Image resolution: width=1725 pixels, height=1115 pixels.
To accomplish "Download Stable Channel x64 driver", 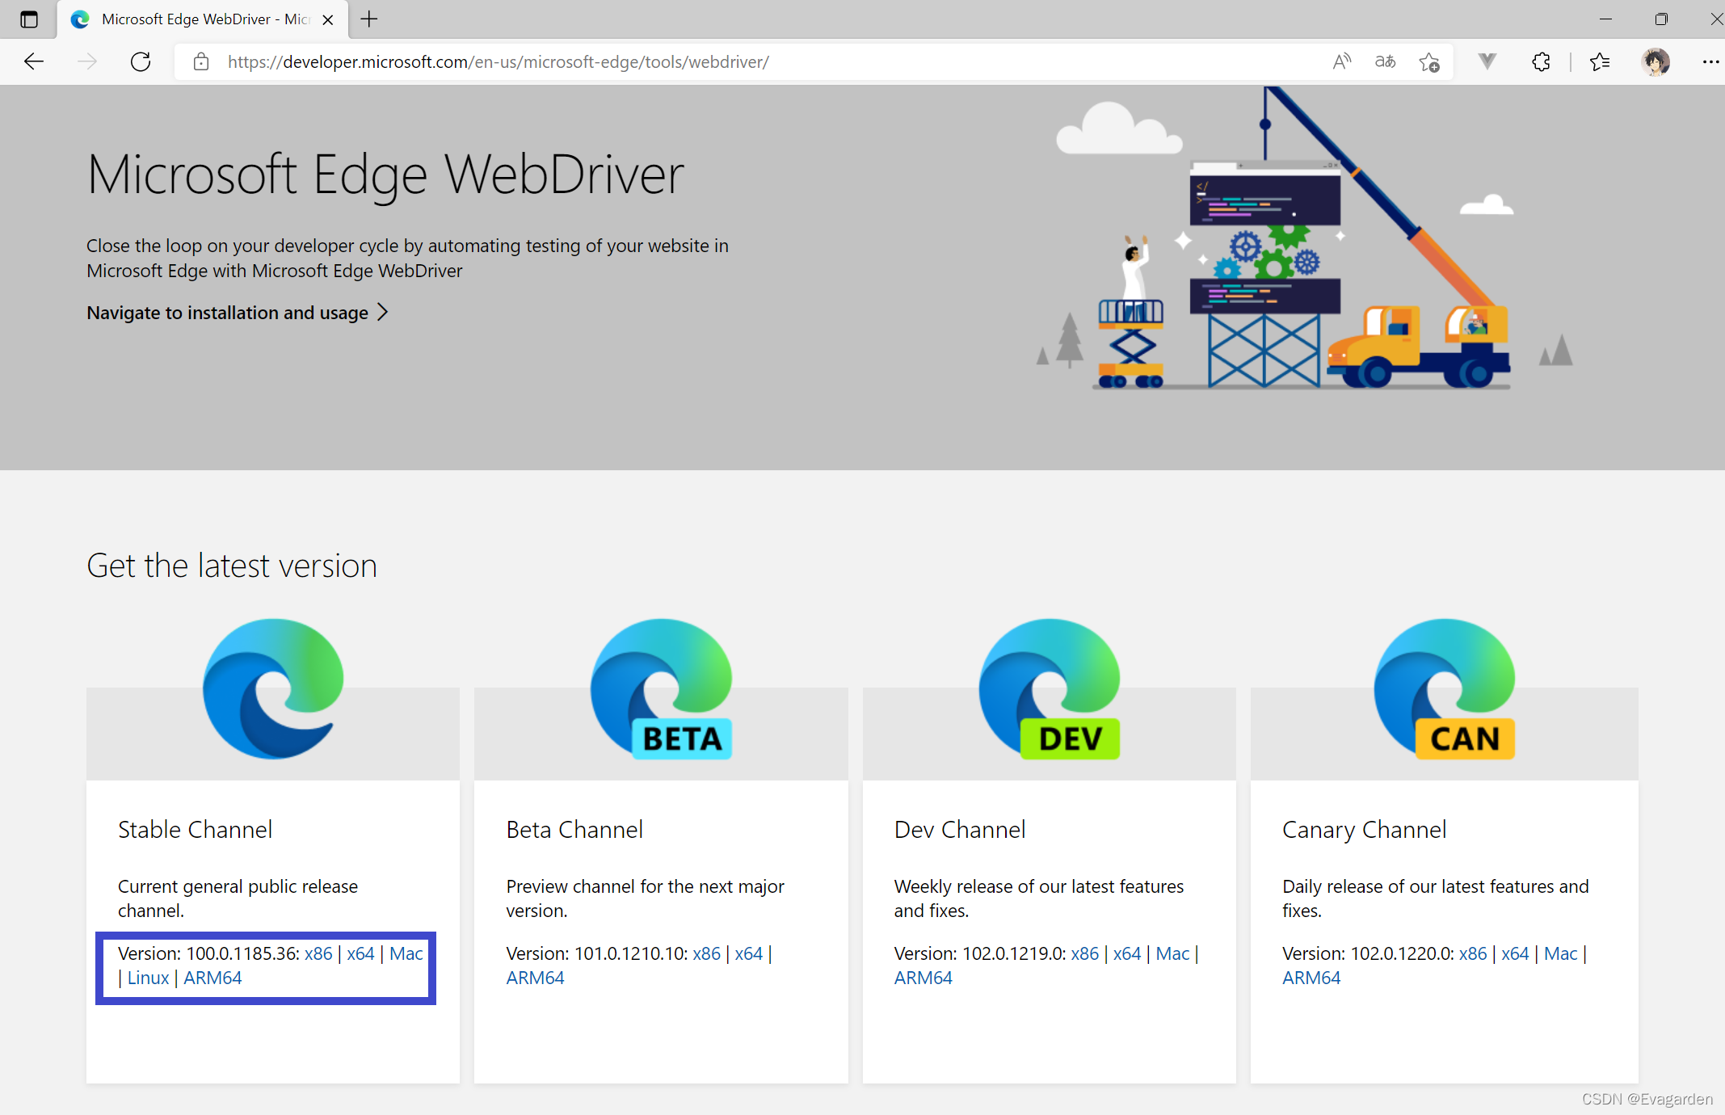I will (360, 953).
